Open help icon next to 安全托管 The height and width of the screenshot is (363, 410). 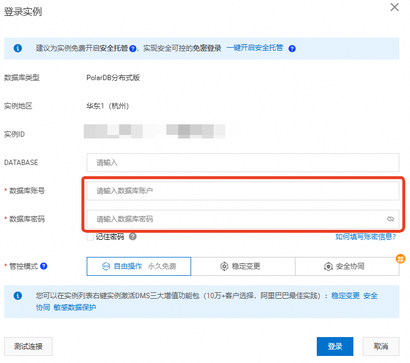[x=133, y=48]
